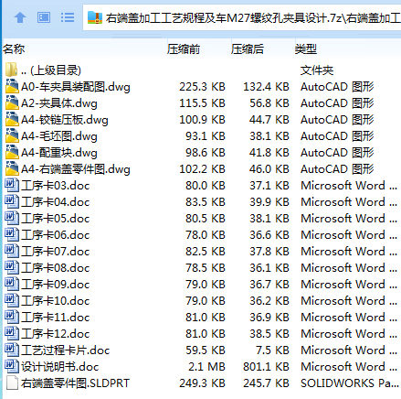Click the 文件夹 type cell
This screenshot has height=399, width=401.
[317, 70]
